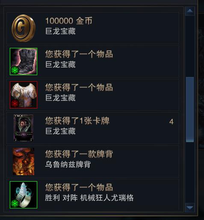
Task: View the 乌鲁纳兹 card back image
Action: (24, 161)
